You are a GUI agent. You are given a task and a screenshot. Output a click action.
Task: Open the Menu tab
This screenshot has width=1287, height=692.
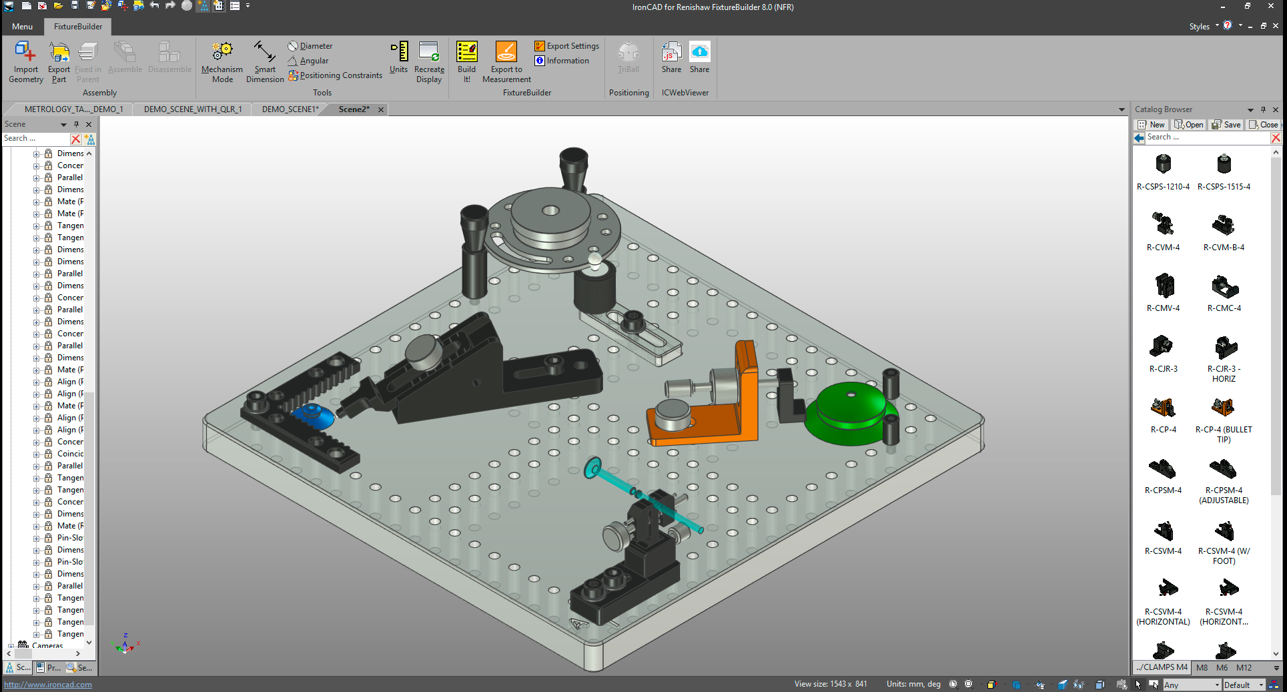pyautogui.click(x=22, y=26)
